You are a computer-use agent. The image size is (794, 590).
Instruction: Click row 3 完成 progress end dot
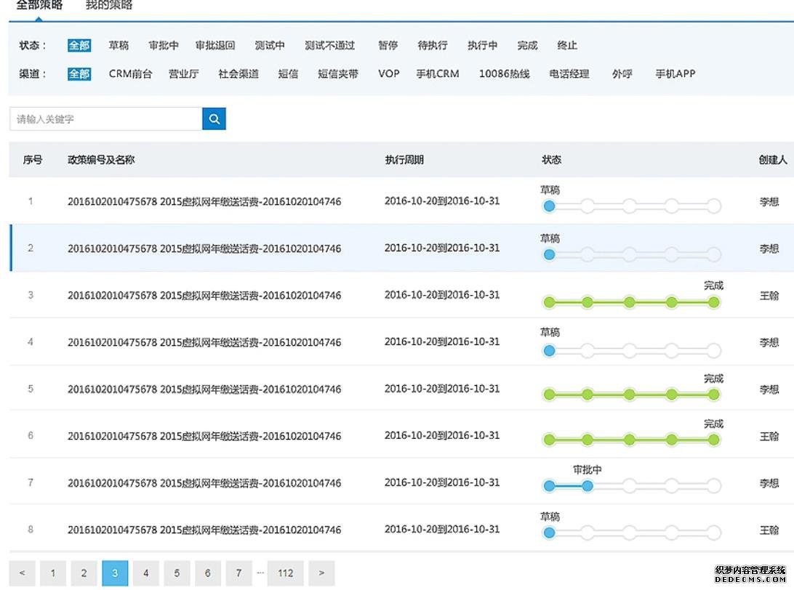713,302
